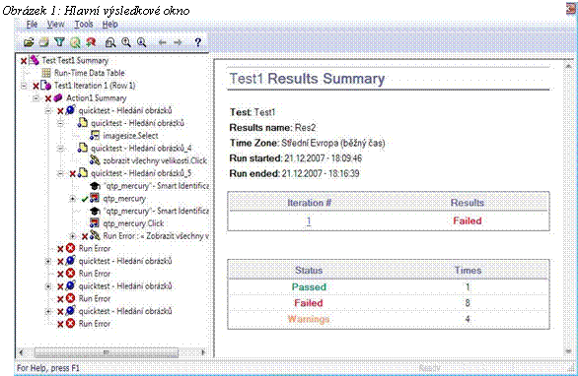Collapse the Hledání obrázků_5 page node
Image resolution: width=578 pixels, height=376 pixels.
[x=60, y=173]
